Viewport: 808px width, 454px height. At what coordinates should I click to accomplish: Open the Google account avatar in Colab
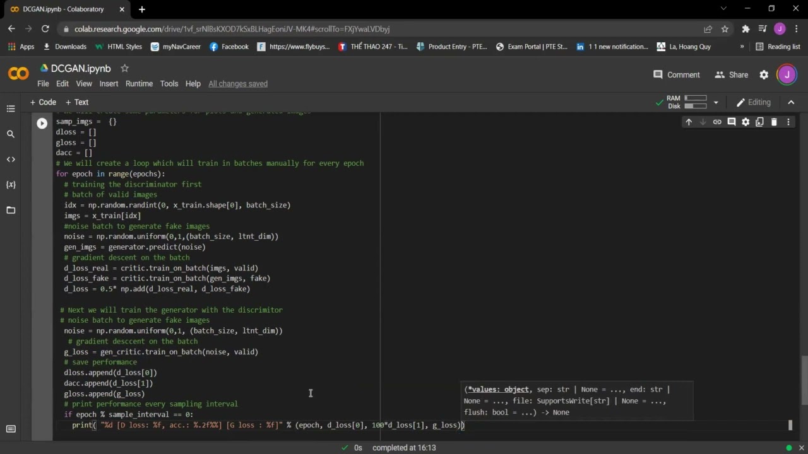coord(787,75)
